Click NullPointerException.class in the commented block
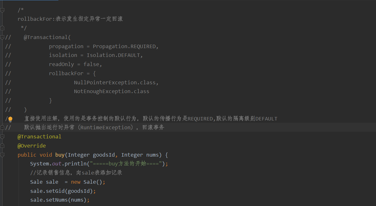 point(115,82)
